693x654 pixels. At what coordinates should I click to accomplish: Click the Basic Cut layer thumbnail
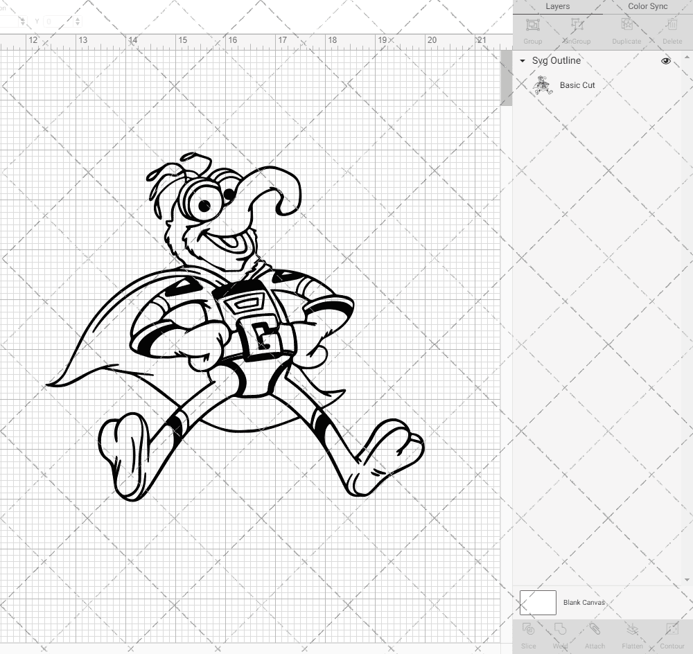click(x=543, y=85)
